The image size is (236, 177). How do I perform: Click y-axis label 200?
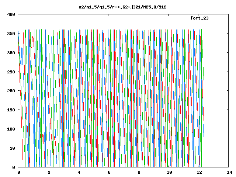(x=11, y=91)
